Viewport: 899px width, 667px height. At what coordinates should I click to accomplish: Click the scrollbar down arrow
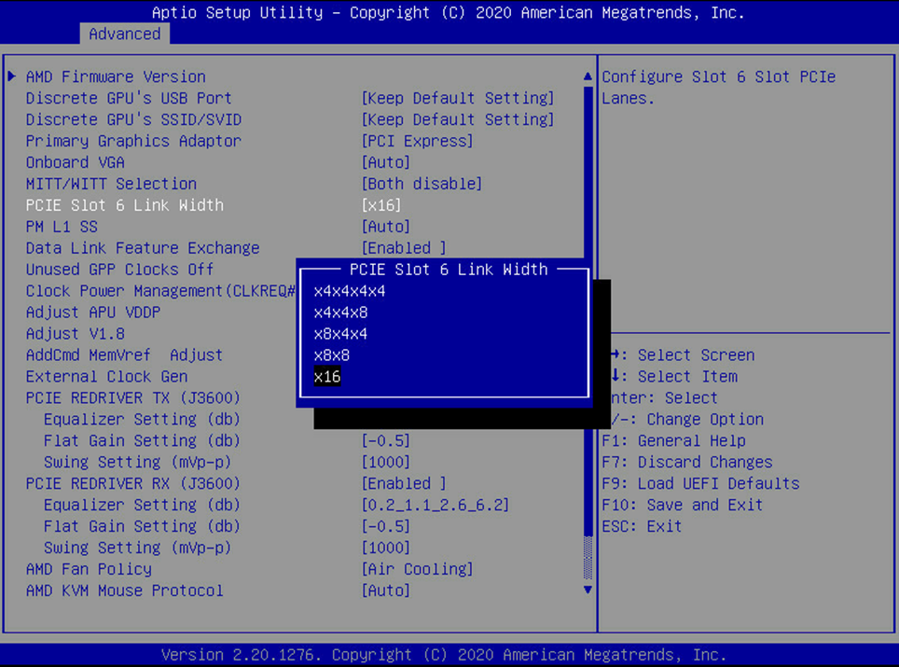(x=588, y=590)
